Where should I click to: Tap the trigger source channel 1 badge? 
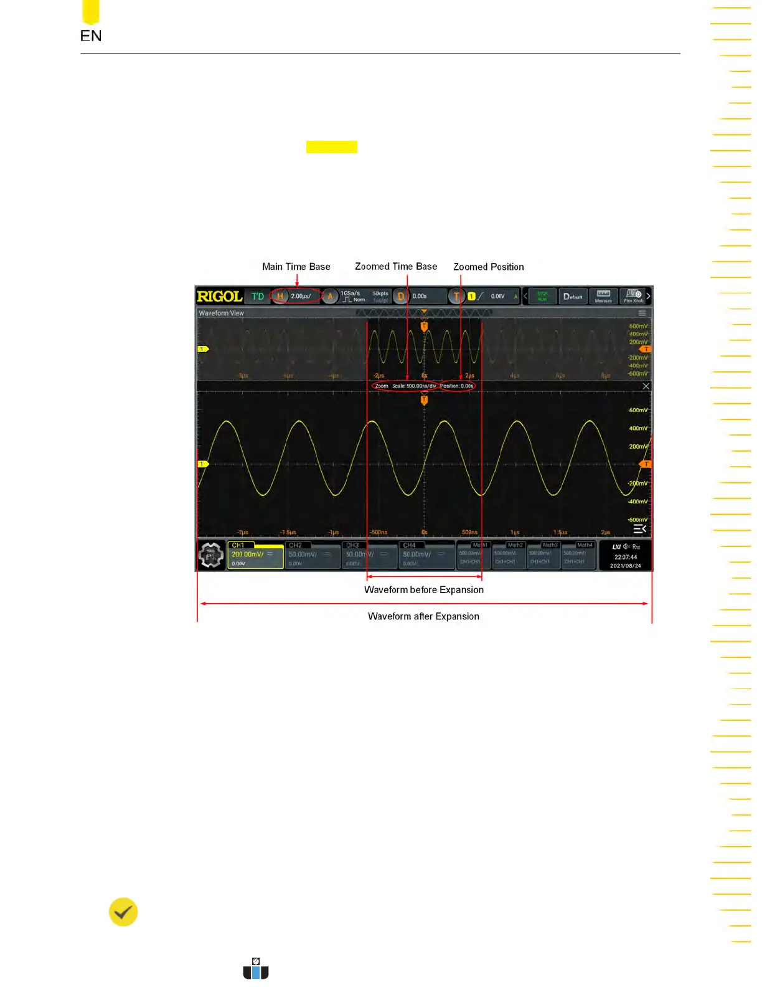[471, 297]
